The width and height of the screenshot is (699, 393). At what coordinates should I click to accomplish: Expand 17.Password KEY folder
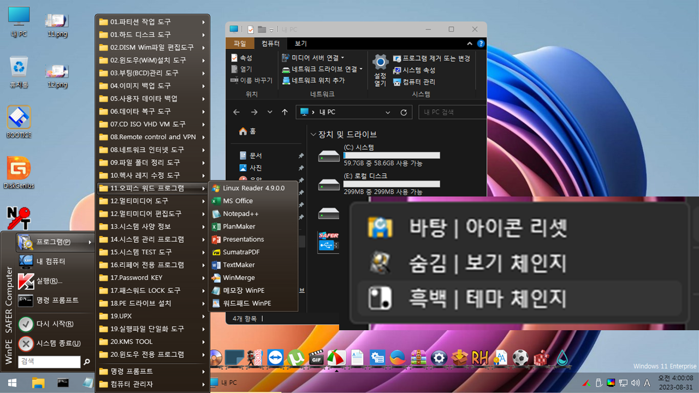click(x=153, y=278)
